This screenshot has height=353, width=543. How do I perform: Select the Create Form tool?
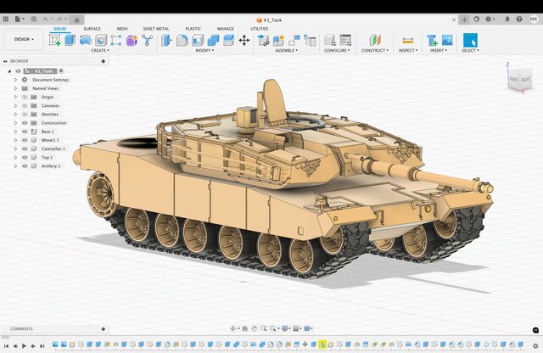132,40
